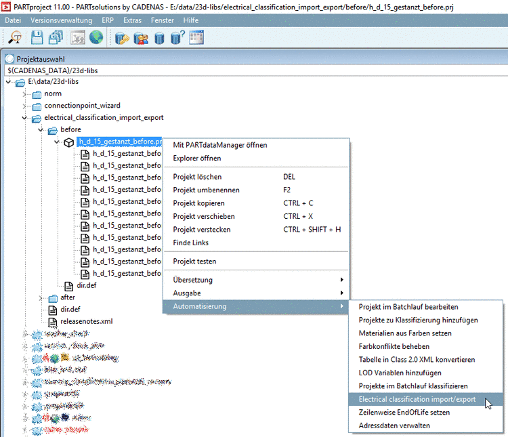Choose Zeilenweise EndOfLife setzen

click(426, 413)
